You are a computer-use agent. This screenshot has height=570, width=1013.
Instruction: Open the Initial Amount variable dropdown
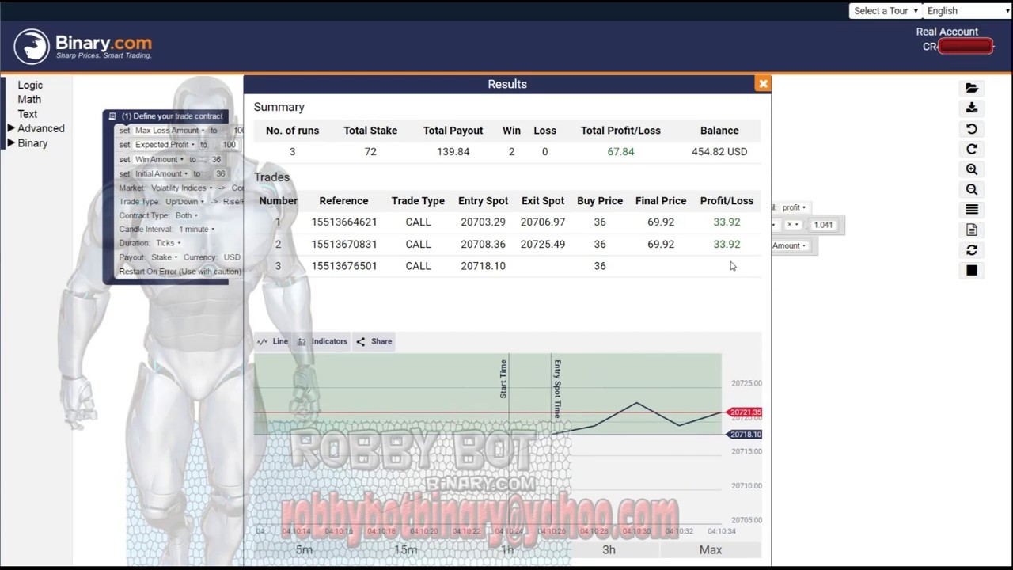click(x=161, y=173)
